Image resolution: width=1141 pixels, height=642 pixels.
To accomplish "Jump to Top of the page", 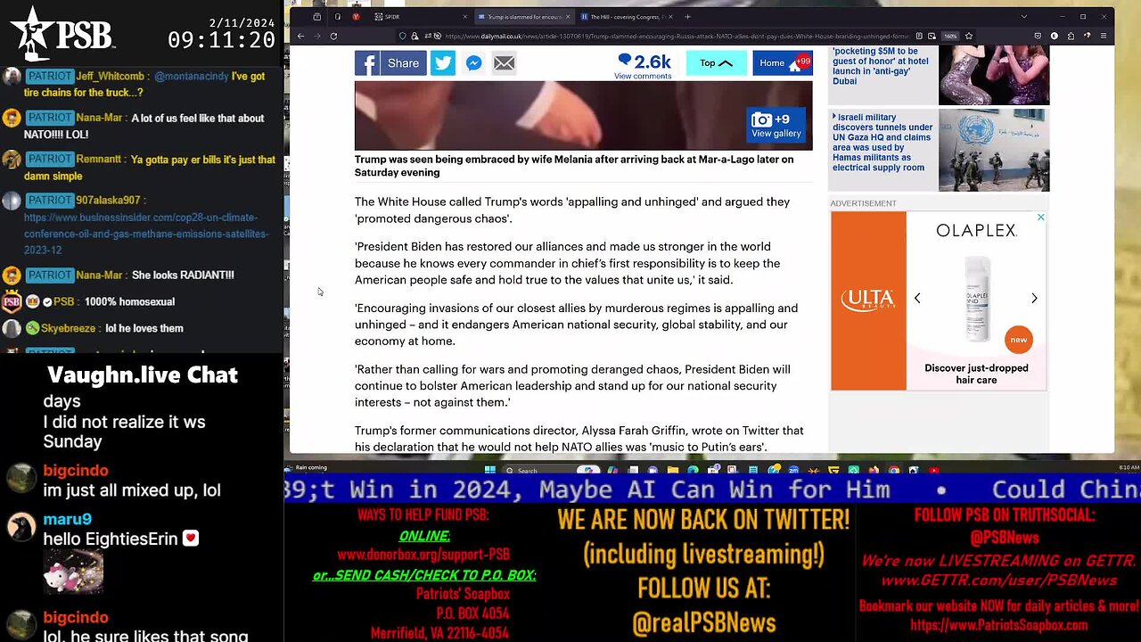I will click(716, 63).
